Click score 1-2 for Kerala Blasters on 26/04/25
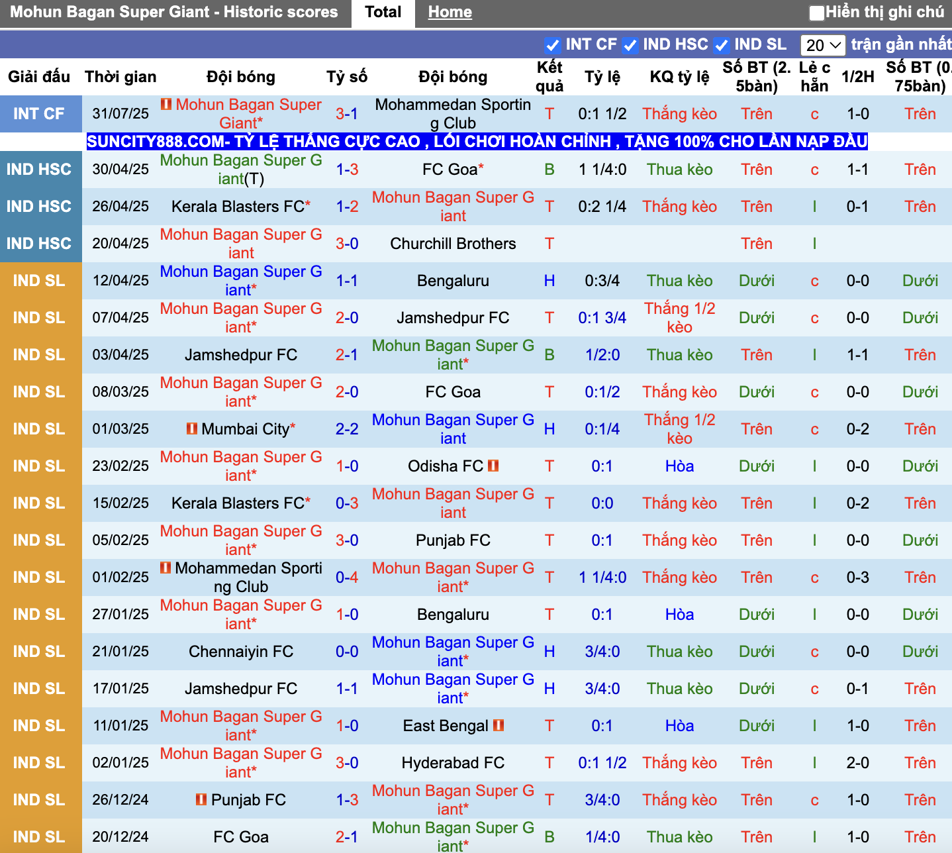Screen dimensions: 952x853 [347, 207]
